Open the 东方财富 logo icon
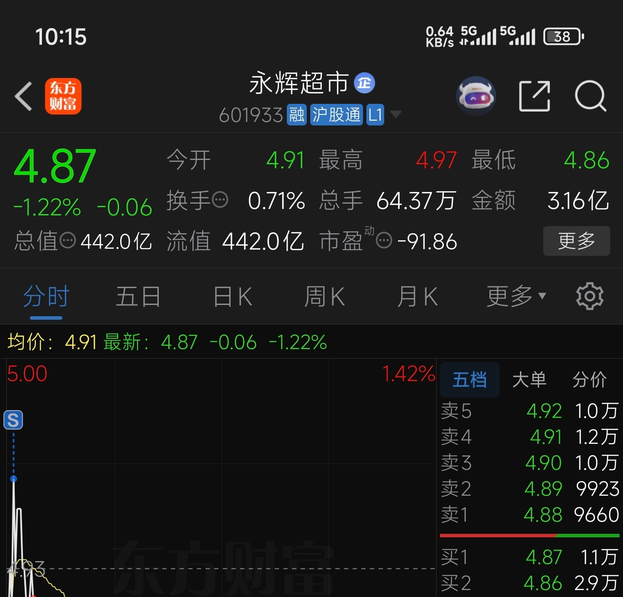This screenshot has height=597, width=623. [x=63, y=96]
